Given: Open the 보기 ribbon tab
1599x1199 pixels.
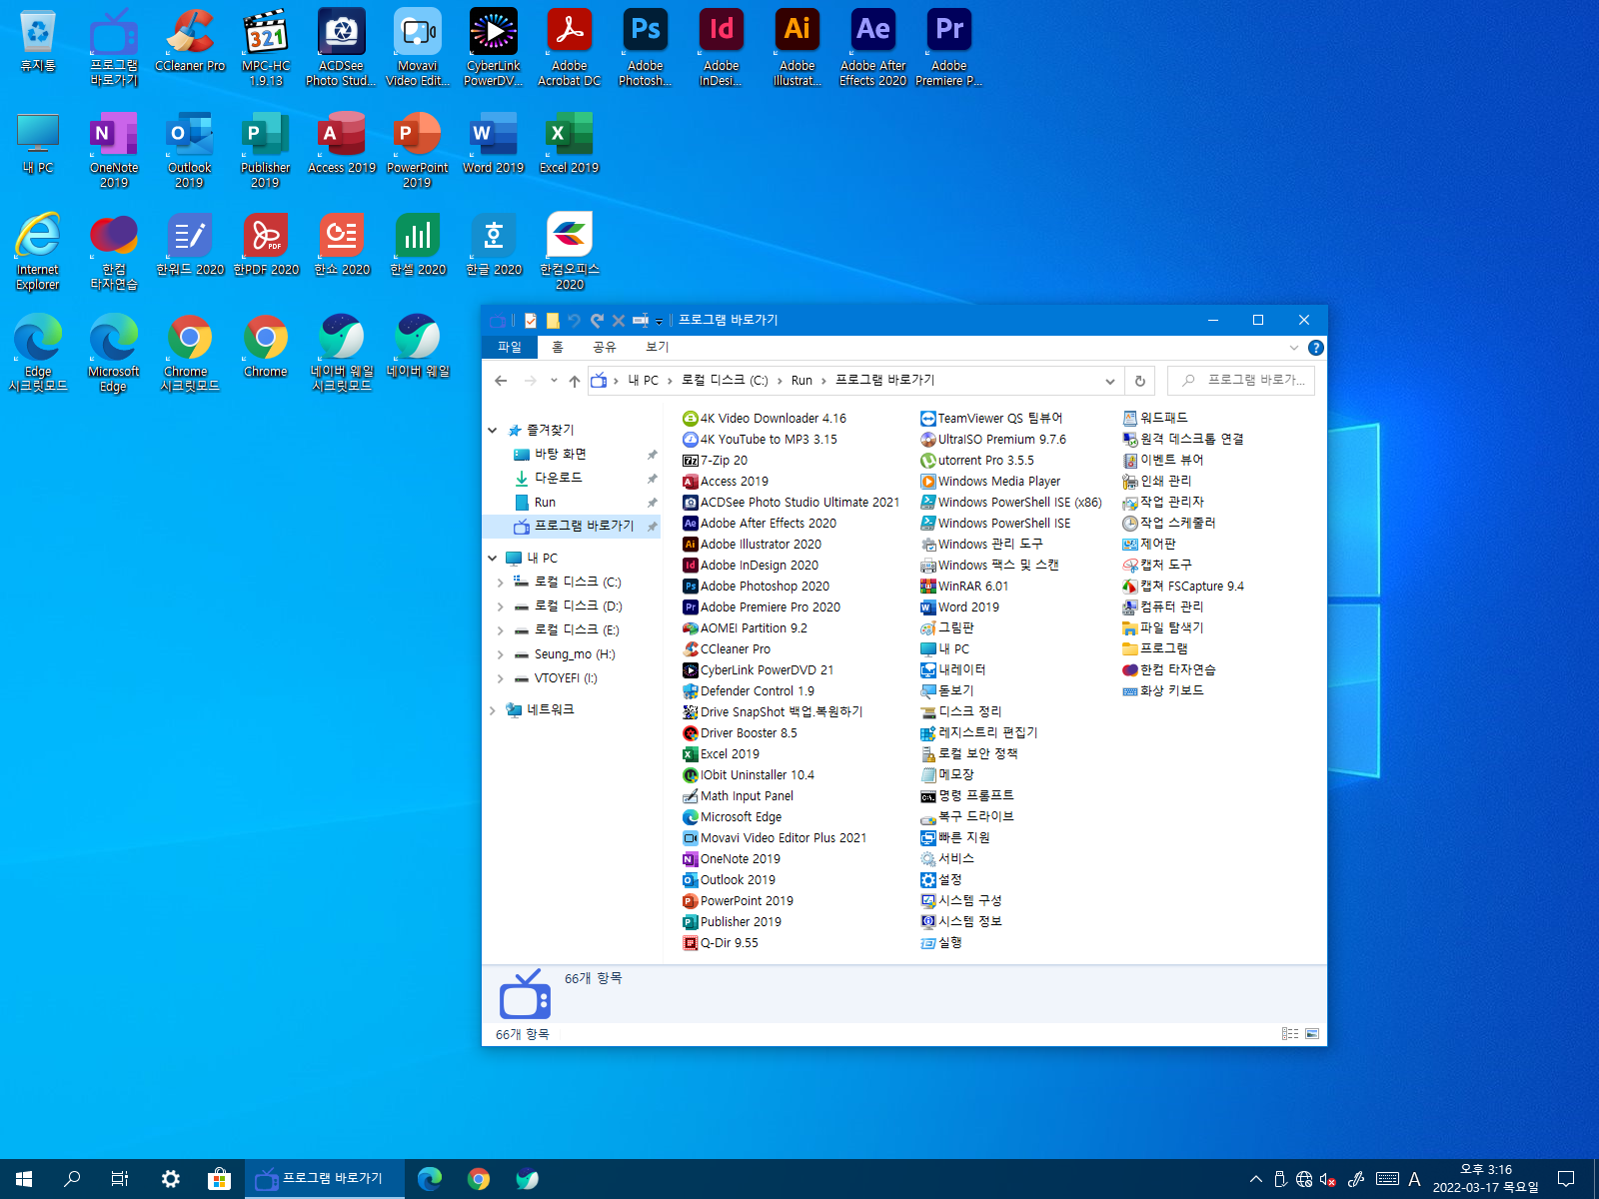Looking at the screenshot, I should tap(657, 347).
